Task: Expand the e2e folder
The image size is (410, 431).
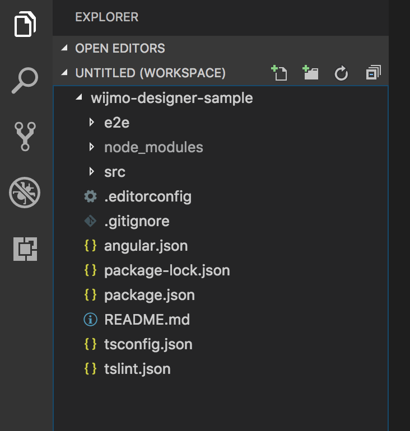Action: click(117, 123)
